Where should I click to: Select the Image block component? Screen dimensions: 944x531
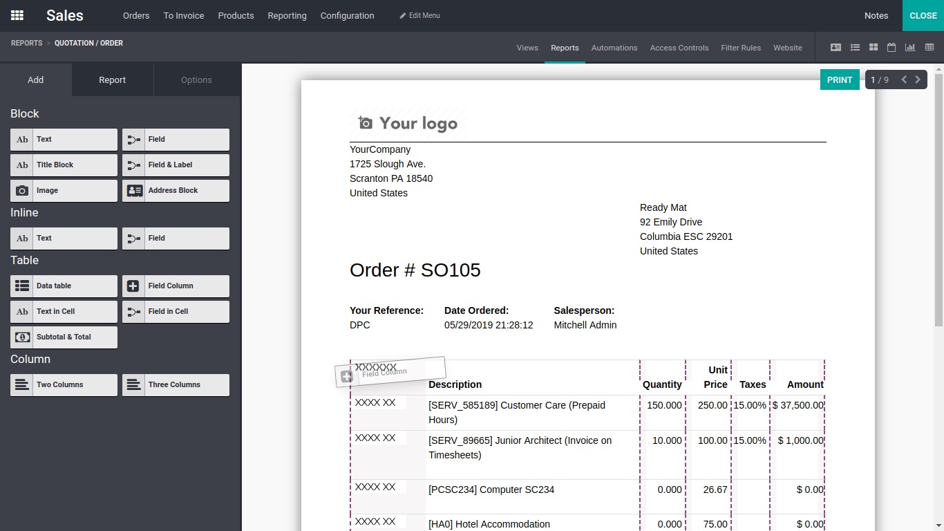[x=64, y=191]
